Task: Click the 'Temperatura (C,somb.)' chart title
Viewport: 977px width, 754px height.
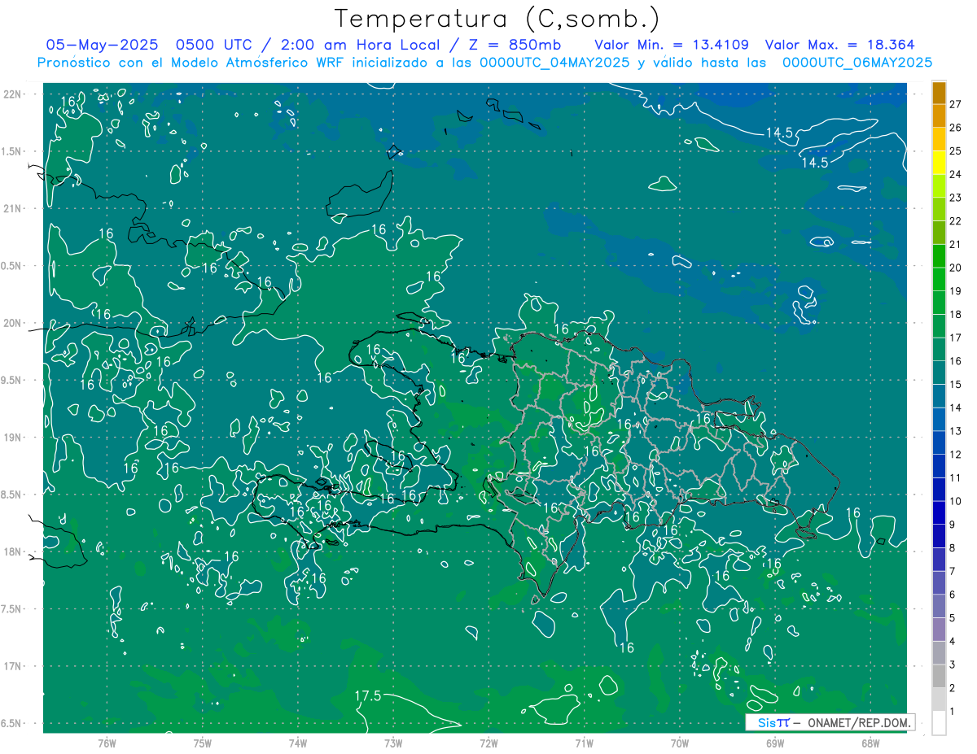Action: (x=497, y=20)
